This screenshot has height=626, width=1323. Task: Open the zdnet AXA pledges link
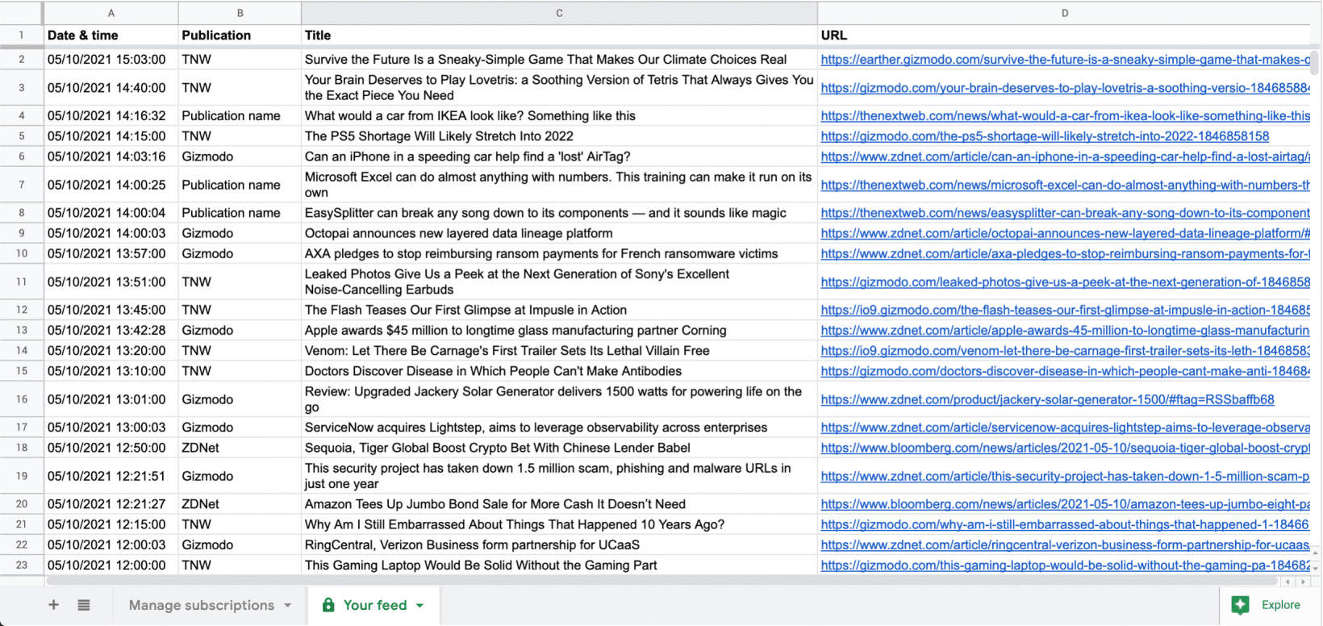click(1066, 253)
